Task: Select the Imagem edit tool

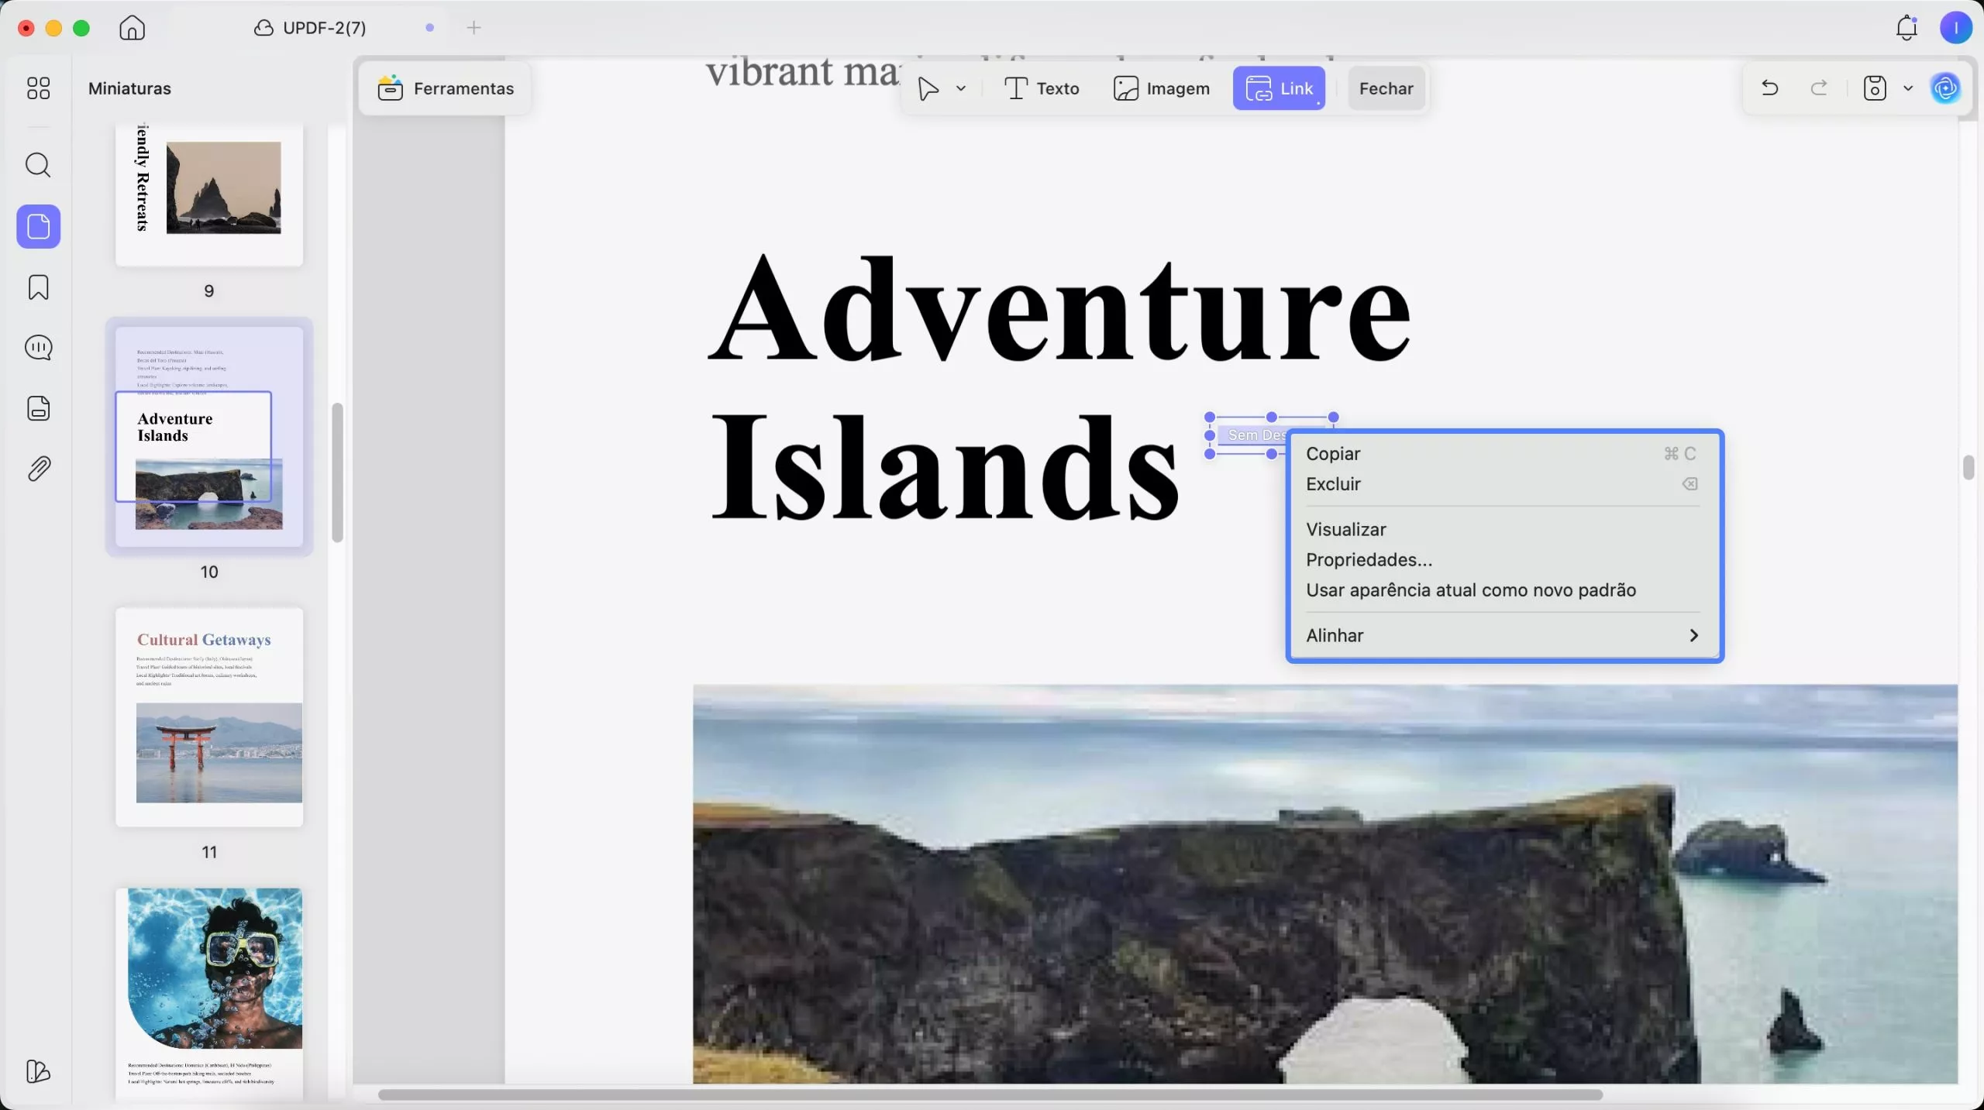Action: click(x=1161, y=88)
